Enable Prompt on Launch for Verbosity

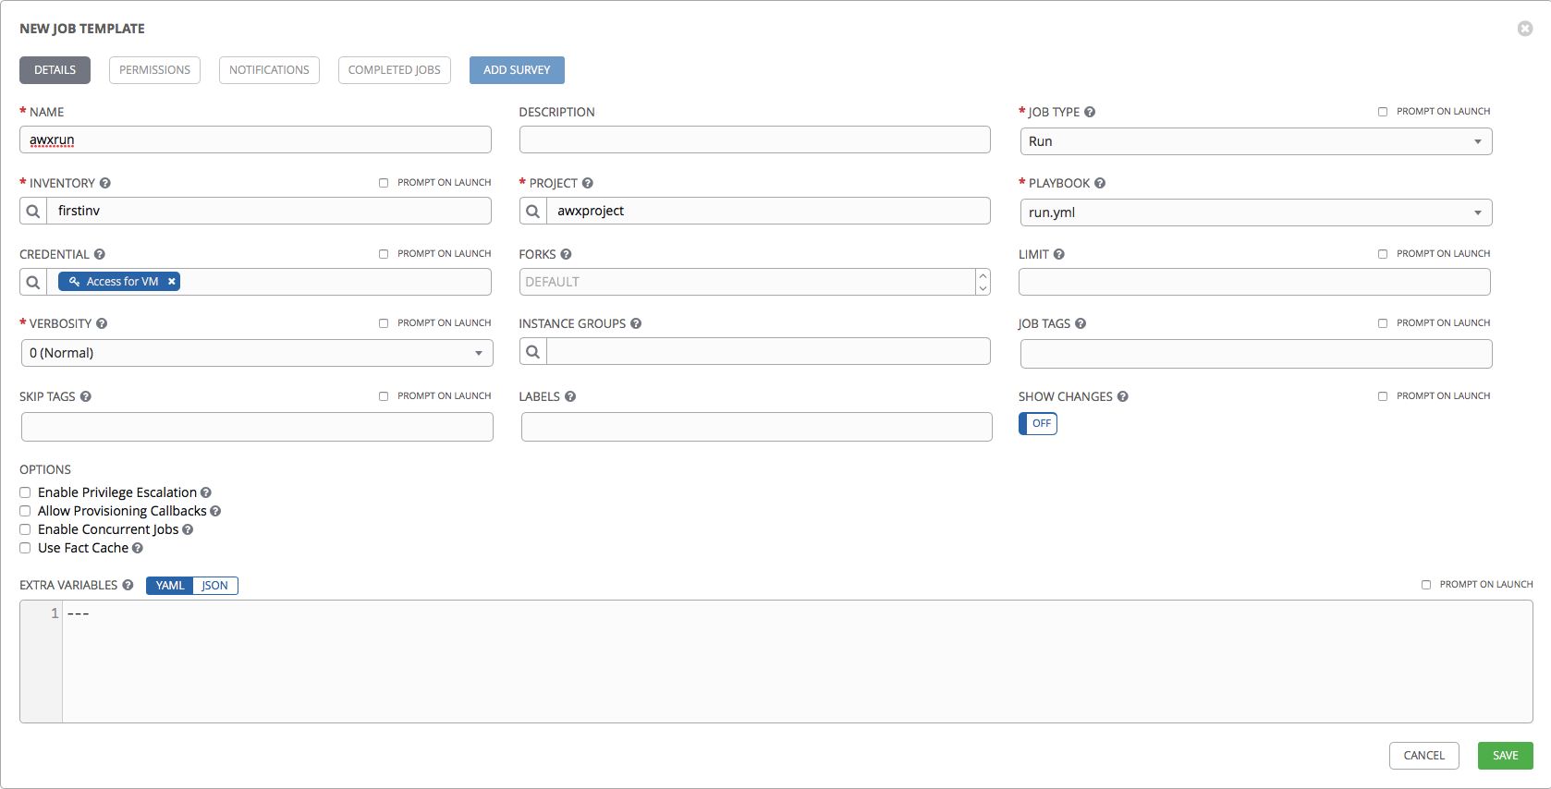(x=384, y=323)
